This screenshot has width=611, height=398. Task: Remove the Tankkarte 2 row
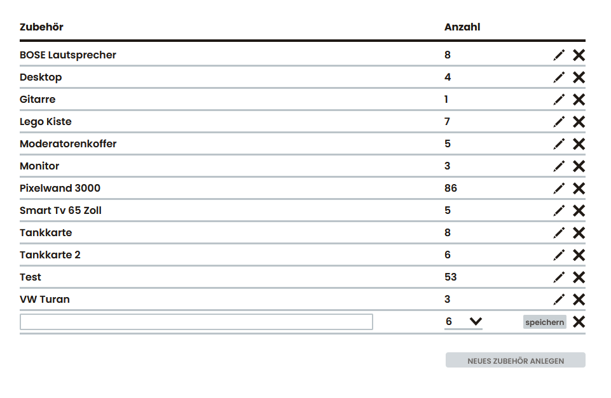tap(579, 255)
